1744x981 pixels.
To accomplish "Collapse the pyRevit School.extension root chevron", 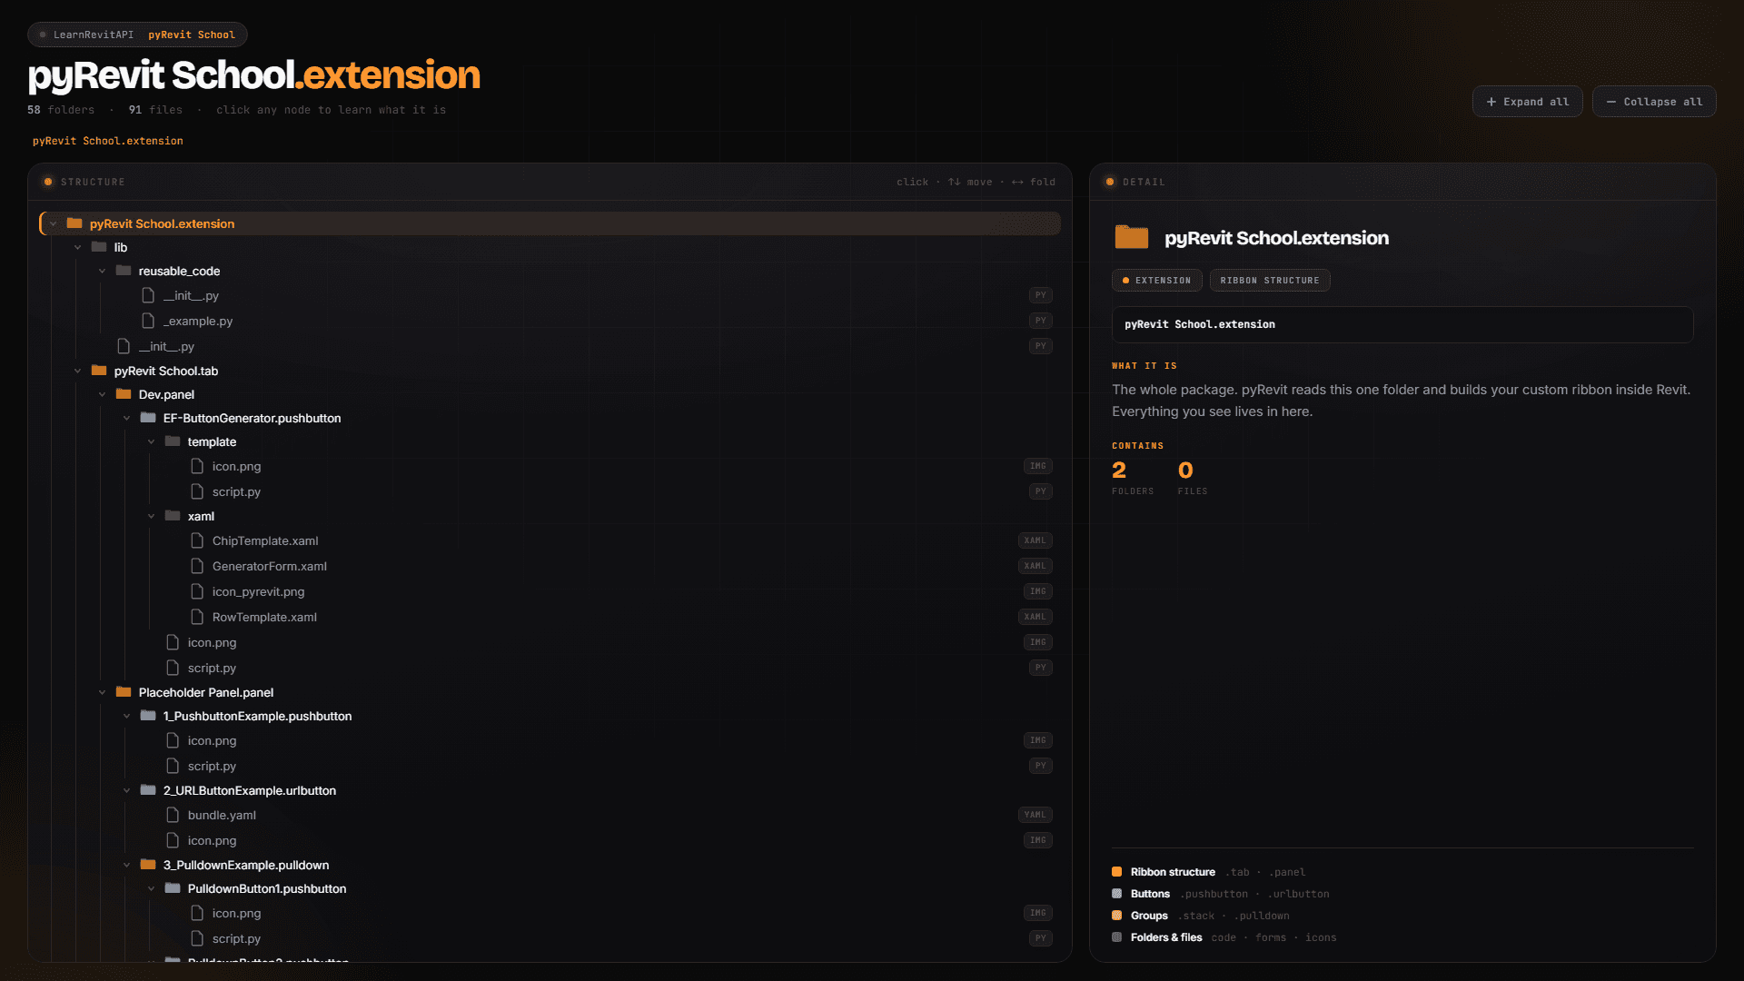I will pyautogui.click(x=54, y=223).
